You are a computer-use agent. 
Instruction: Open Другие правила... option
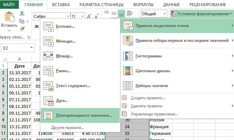(80, 128)
